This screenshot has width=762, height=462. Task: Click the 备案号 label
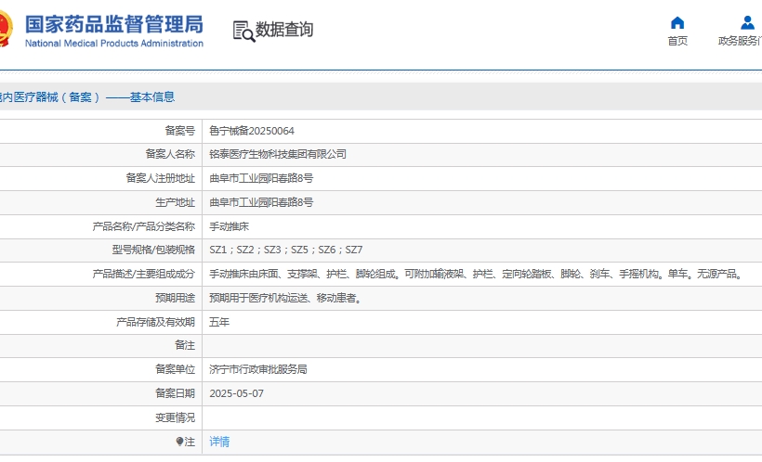pos(179,131)
